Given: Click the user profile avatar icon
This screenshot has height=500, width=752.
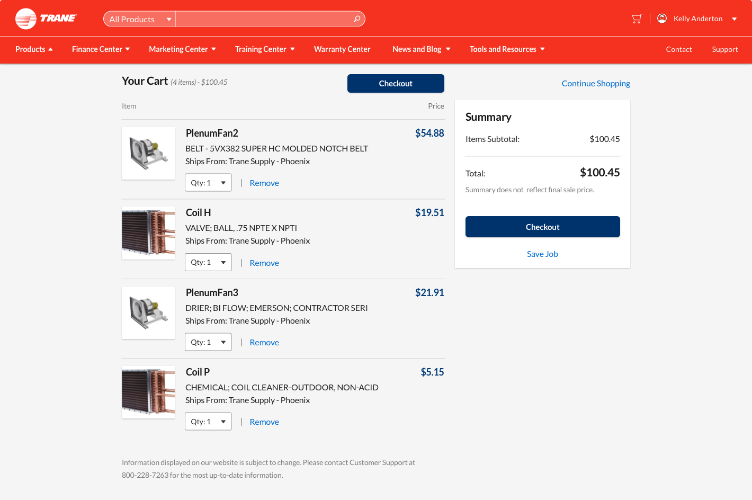Looking at the screenshot, I should click(x=661, y=19).
